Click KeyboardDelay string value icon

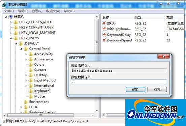point(104,35)
